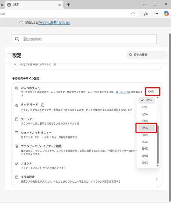Select 125% in the zoom list

146,114
